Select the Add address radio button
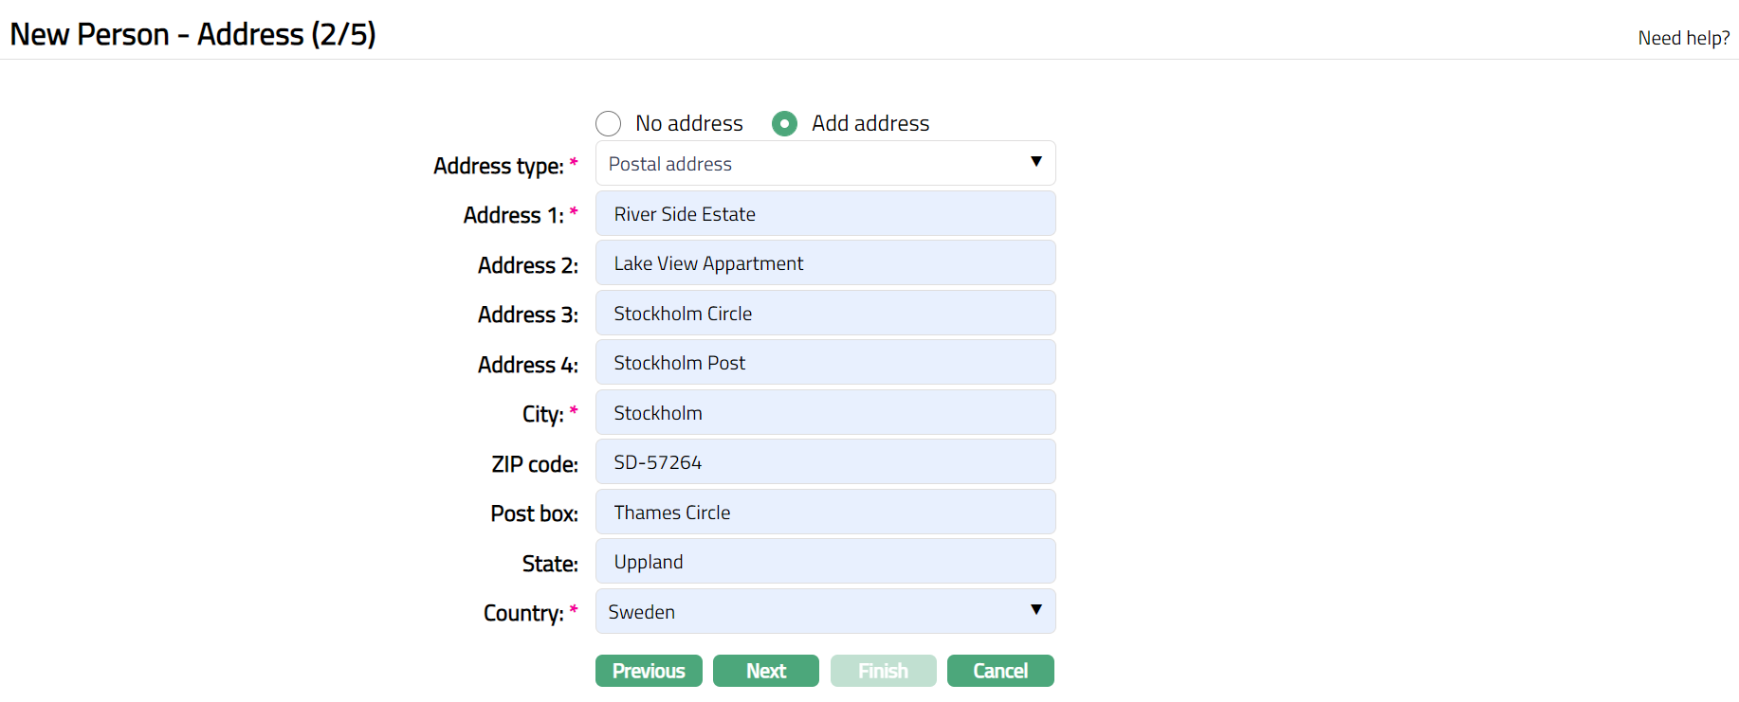Screen dimensions: 1739x702 [x=784, y=124]
